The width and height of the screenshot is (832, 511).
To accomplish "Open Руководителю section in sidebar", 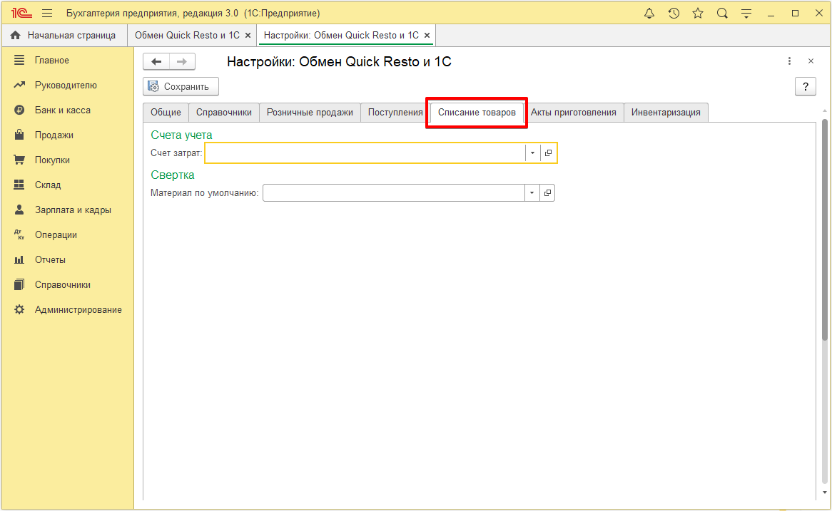I will coord(67,86).
